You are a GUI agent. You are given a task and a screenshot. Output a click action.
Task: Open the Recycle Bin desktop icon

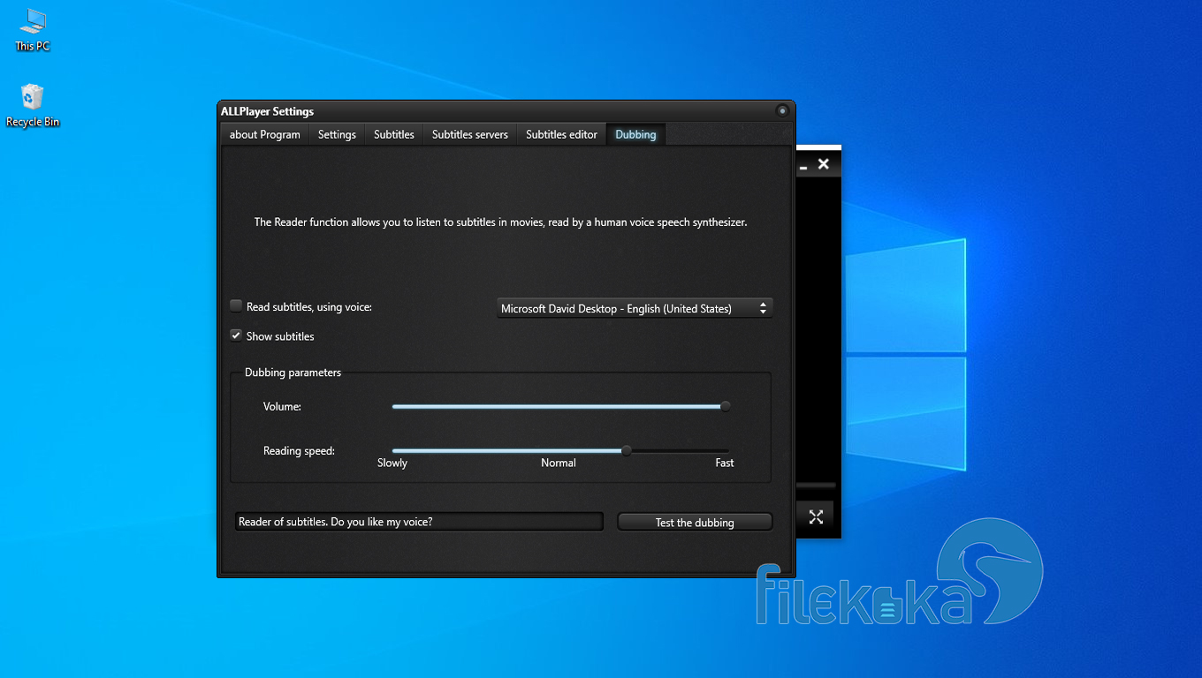[33, 106]
